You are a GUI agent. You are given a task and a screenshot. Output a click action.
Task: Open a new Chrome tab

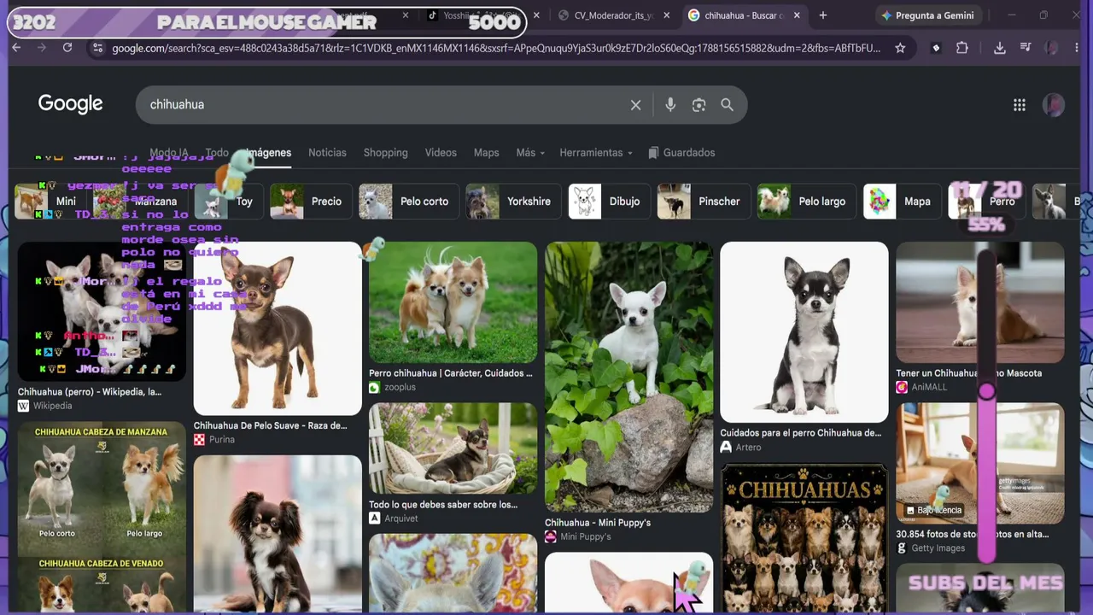(823, 15)
